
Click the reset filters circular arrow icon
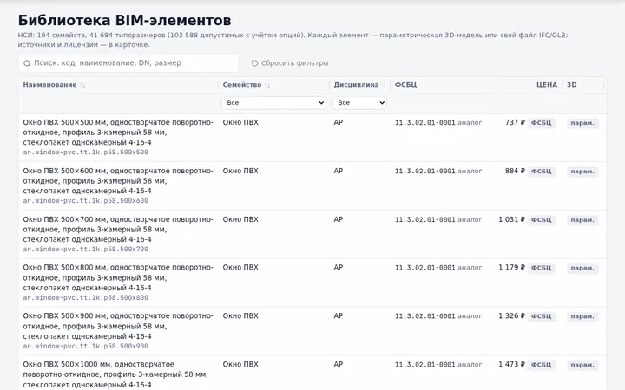pos(254,63)
